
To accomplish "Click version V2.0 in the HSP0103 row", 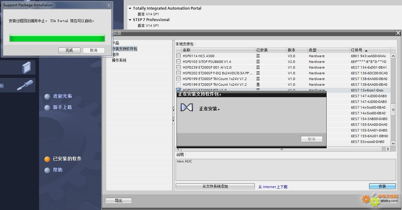I will [x=292, y=62].
